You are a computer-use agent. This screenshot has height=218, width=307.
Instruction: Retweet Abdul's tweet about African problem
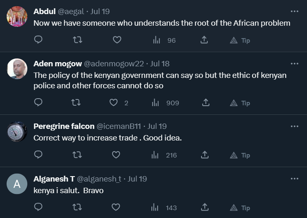point(77,40)
